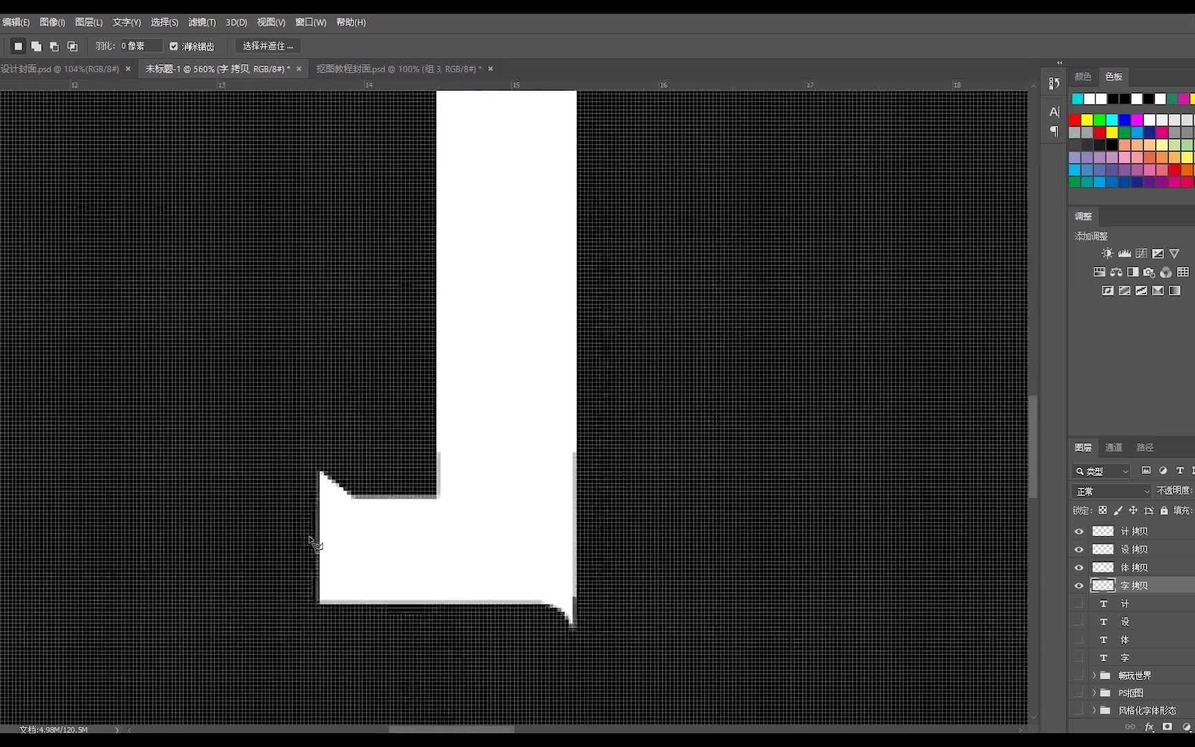The width and height of the screenshot is (1195, 747).
Task: Expand the 风格化字体形态 layer group
Action: point(1094,710)
